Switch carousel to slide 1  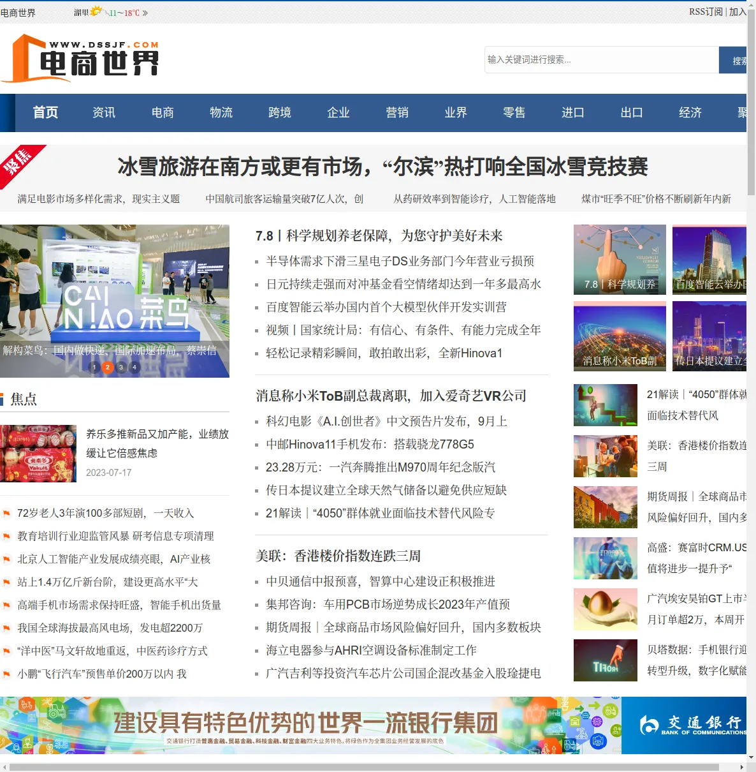pos(94,367)
